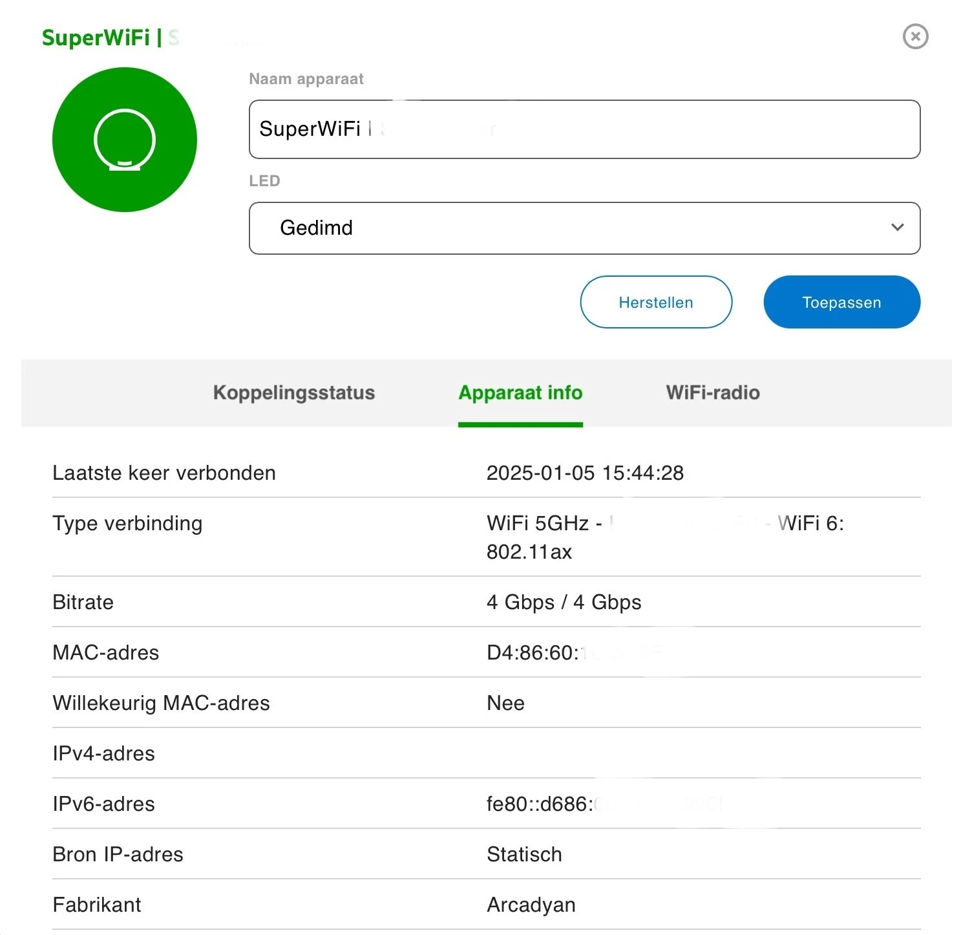This screenshot has height=935, width=961.
Task: Click the LED dropdown chevron arrow
Action: tap(897, 228)
